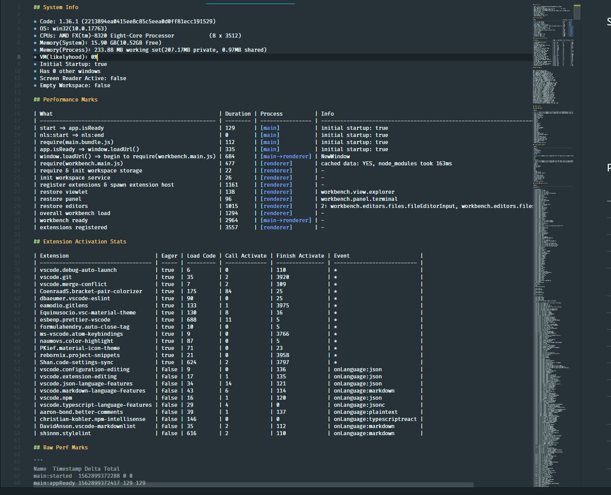Click the 'Process' column header
The image size is (611, 495).
point(271,114)
